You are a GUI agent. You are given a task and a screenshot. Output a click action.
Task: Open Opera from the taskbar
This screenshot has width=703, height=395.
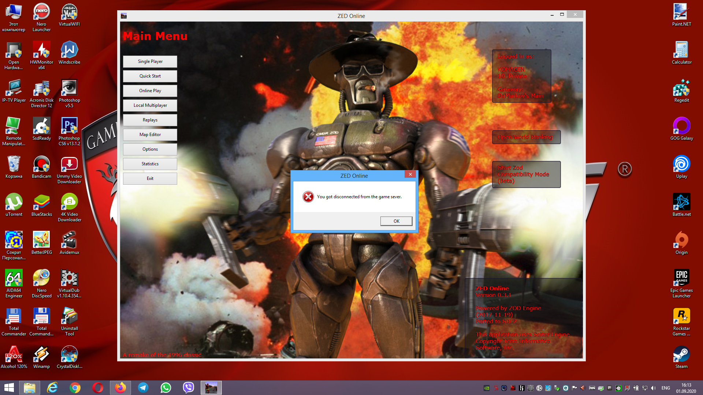point(98,388)
